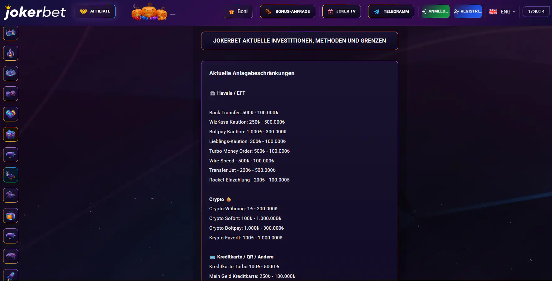552x281 pixels.
Task: Open the rocket icon at sidebar bottom
Action: click(11, 275)
